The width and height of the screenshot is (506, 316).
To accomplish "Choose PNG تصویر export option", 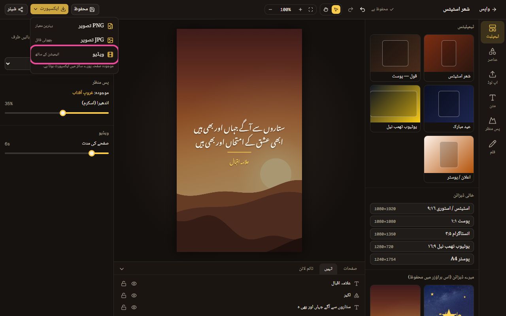I will point(74,26).
